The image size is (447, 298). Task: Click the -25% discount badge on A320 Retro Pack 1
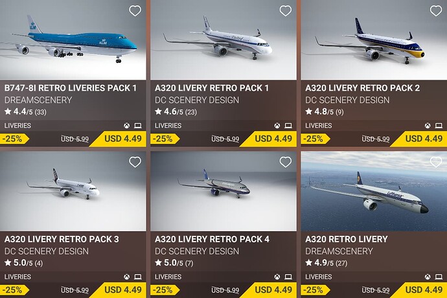pyautogui.click(x=162, y=139)
